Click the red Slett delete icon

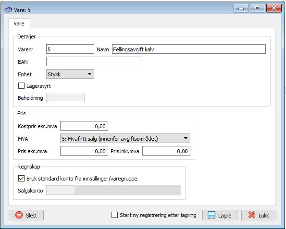tap(19, 215)
